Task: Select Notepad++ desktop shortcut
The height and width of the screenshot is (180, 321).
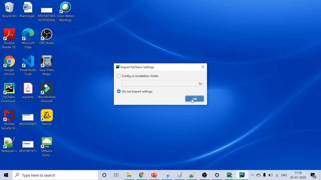Action: (9, 145)
